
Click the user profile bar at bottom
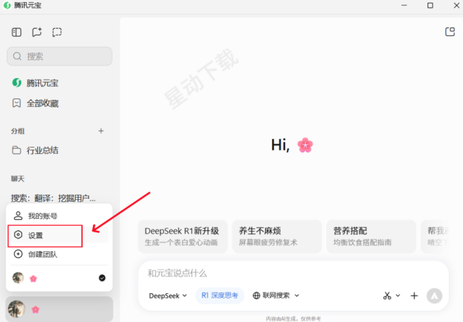(x=59, y=309)
